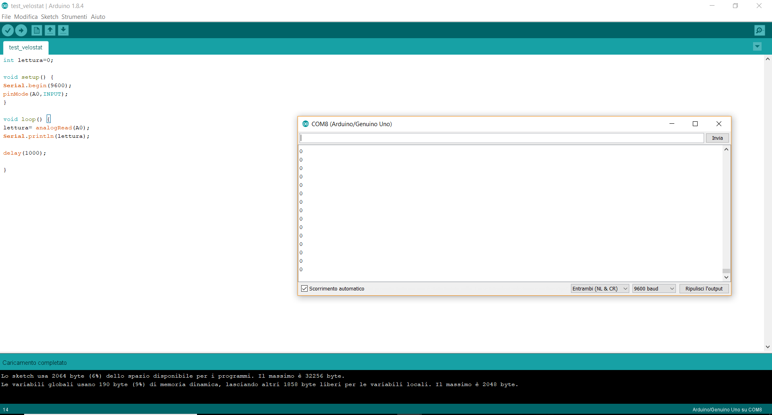Click the 'lettura= analogRead(A0);' line
772x415 pixels.
pyautogui.click(x=46, y=128)
